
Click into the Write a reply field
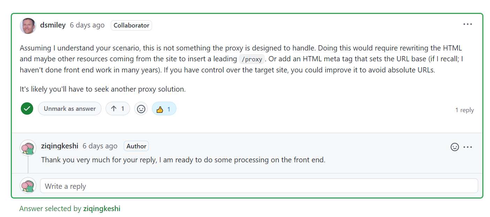(x=259, y=186)
